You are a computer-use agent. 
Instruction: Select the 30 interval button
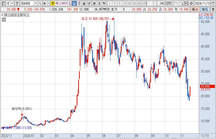point(134,3)
